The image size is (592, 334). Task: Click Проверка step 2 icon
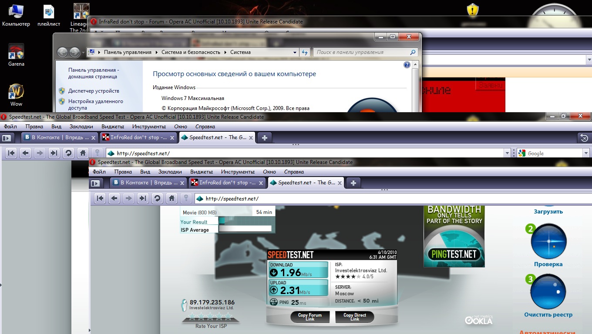point(548,241)
